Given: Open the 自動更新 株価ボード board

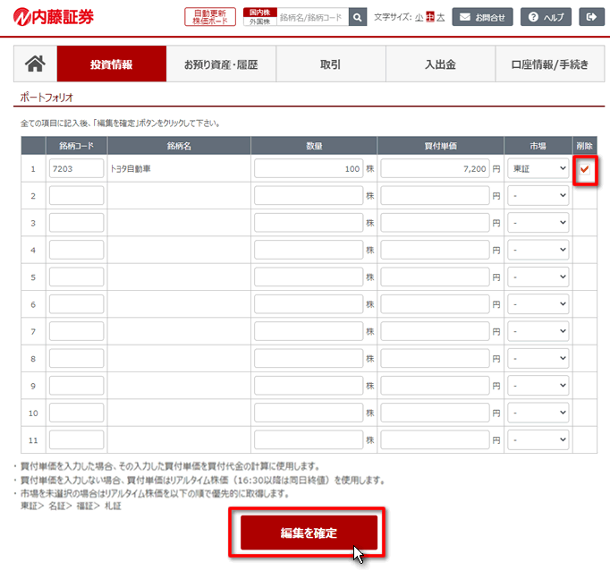Looking at the screenshot, I should pos(210,17).
